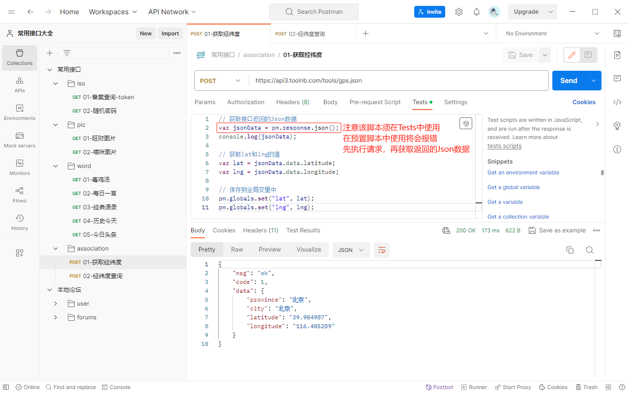Switch to the Params tab
This screenshot has height=393, width=629.
tap(205, 102)
